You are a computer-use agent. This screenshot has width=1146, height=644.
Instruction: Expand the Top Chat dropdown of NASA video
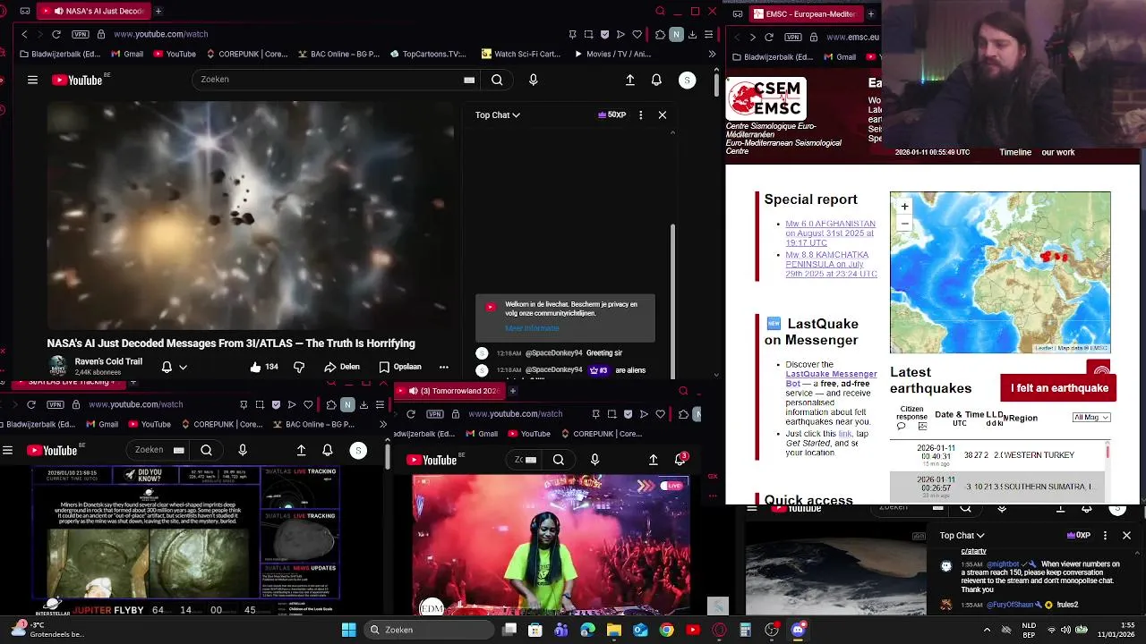(x=497, y=114)
